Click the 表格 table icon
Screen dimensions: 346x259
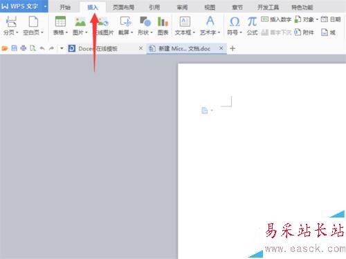pyautogui.click(x=60, y=21)
